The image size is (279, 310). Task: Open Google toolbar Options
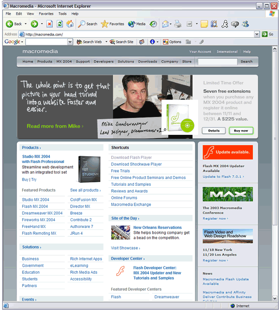coord(172,42)
